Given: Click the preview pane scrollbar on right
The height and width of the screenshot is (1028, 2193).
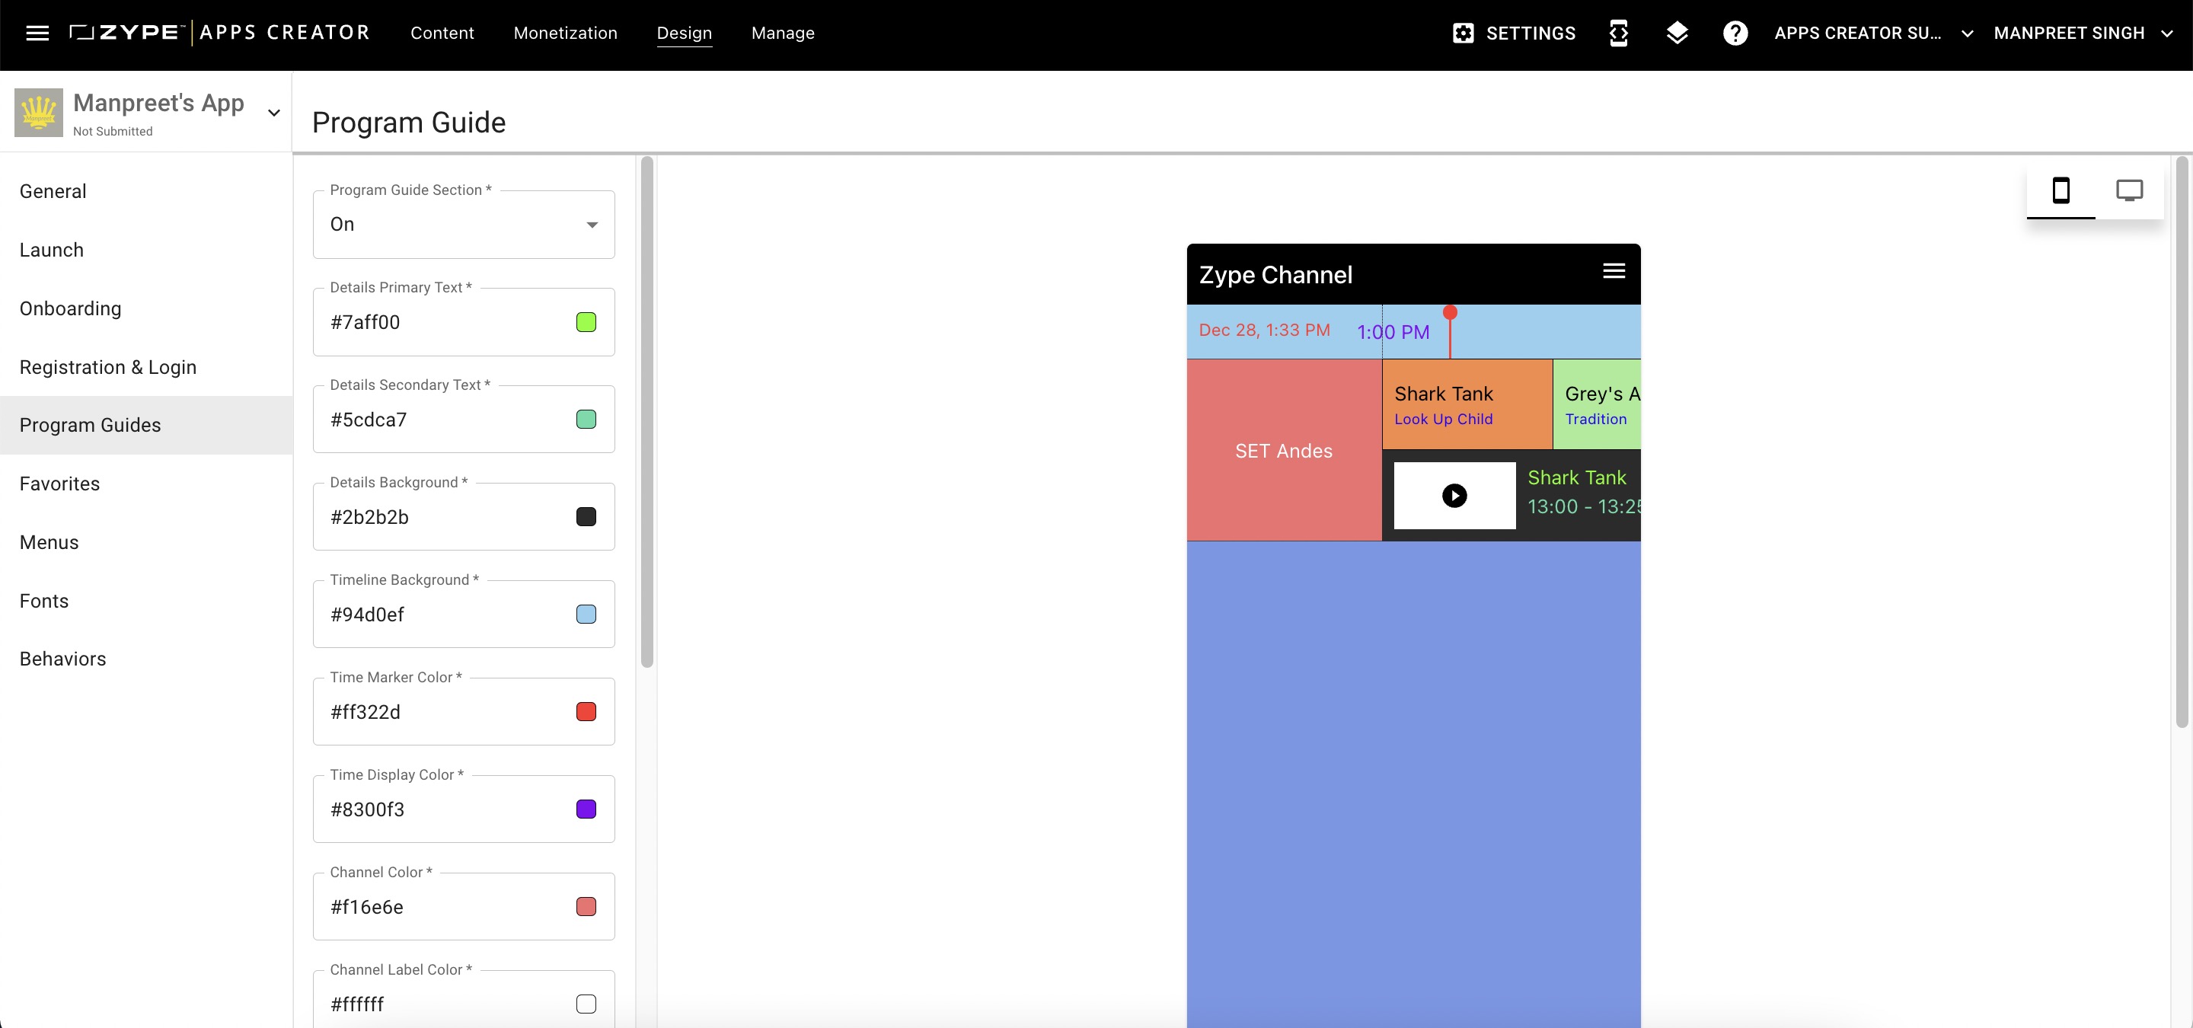Looking at the screenshot, I should tap(2181, 442).
